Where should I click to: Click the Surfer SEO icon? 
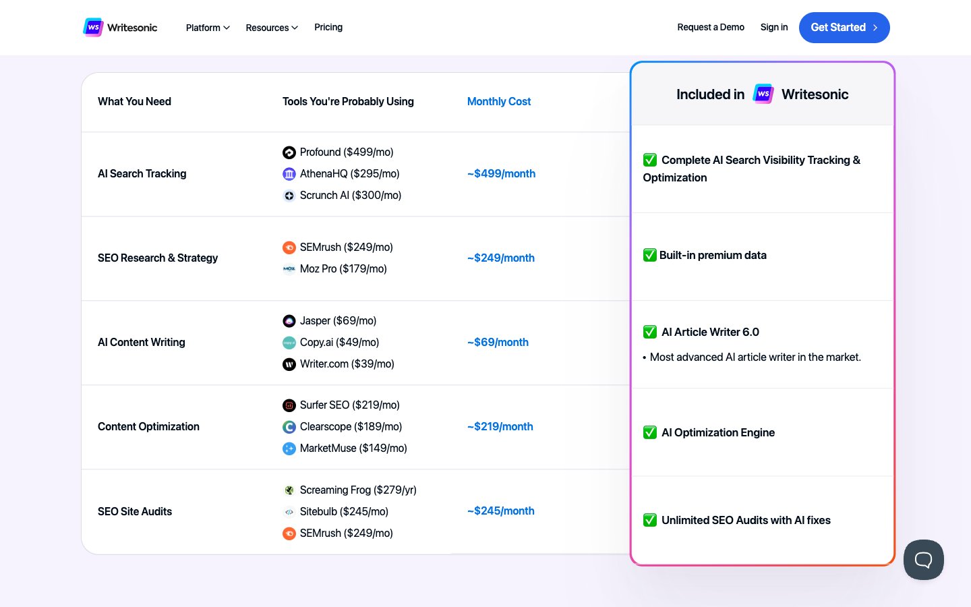coord(289,405)
